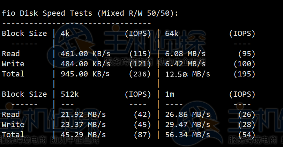The width and height of the screenshot is (283, 147).
Task: Click the (236) IOPS total value
Action: (x=140, y=74)
